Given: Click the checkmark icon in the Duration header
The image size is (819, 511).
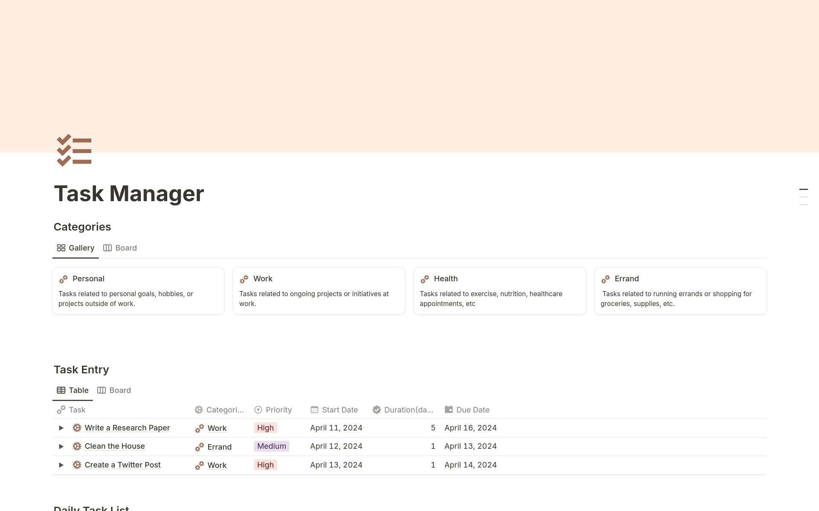Looking at the screenshot, I should pyautogui.click(x=377, y=410).
